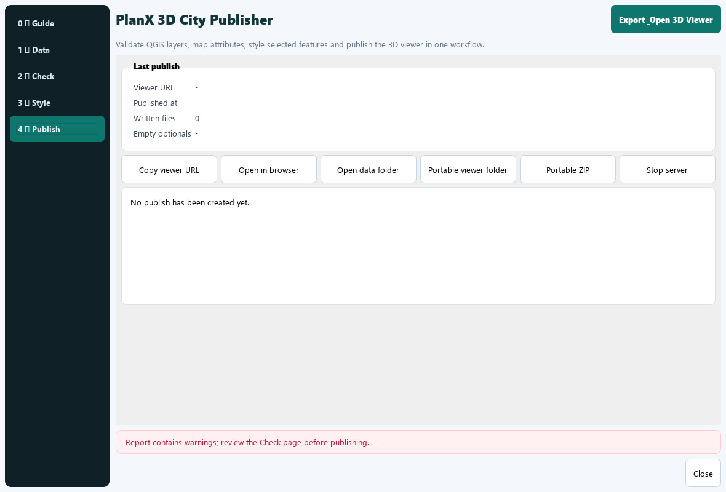The image size is (726, 492).
Task: Click the workflow description subtitle text
Action: coord(300,45)
